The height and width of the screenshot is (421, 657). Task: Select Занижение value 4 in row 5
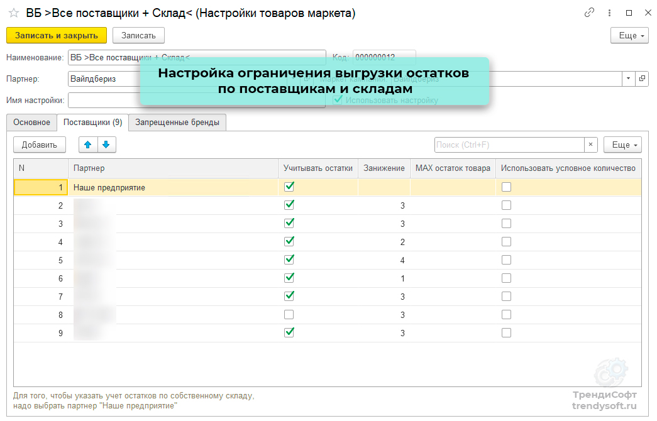tap(384, 260)
